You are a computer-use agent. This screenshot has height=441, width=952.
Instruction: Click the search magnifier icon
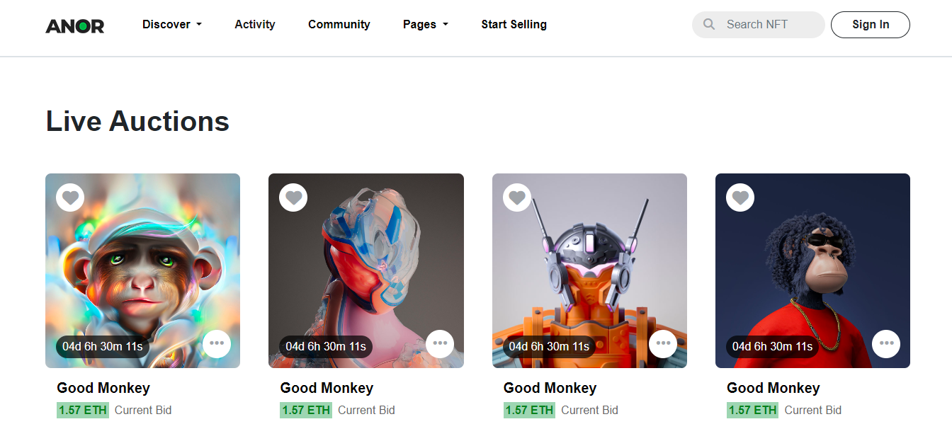pyautogui.click(x=709, y=25)
